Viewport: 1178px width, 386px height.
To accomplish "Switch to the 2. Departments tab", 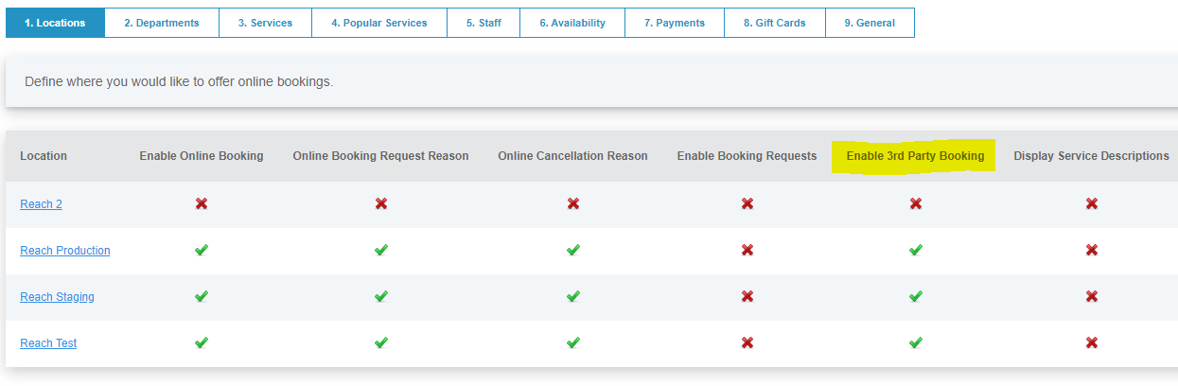I will coord(162,23).
